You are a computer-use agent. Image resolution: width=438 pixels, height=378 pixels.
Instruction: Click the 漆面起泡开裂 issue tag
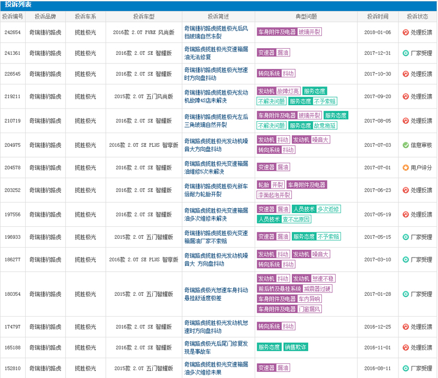click(274, 195)
